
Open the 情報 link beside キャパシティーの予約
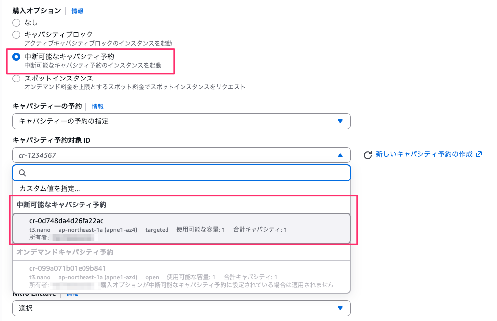click(x=97, y=106)
